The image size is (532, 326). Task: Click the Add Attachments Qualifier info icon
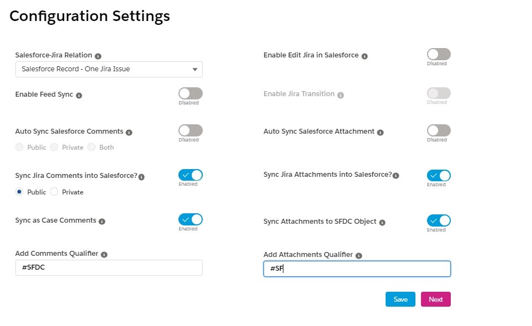coord(360,255)
